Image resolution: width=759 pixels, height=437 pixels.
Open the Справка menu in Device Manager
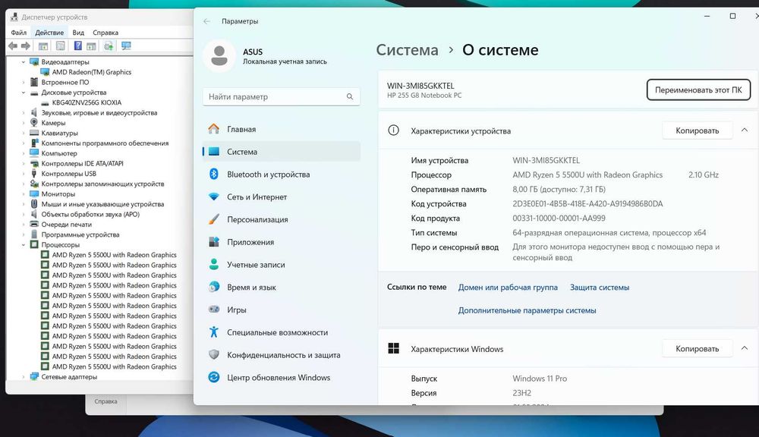tap(106, 33)
